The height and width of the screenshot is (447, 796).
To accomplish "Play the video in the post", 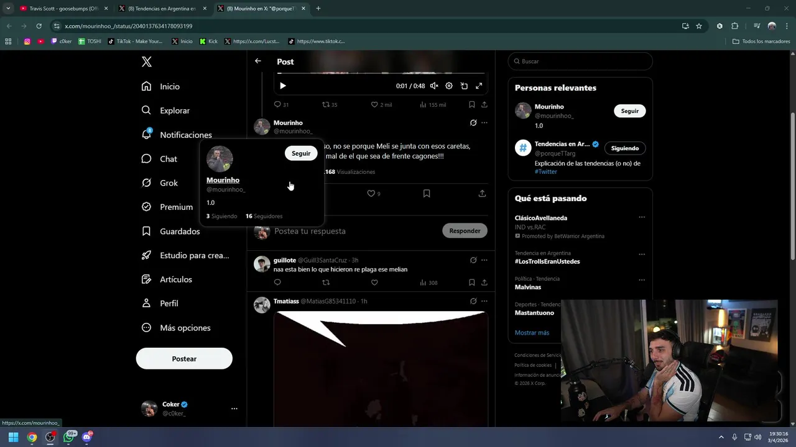I will pos(282,86).
